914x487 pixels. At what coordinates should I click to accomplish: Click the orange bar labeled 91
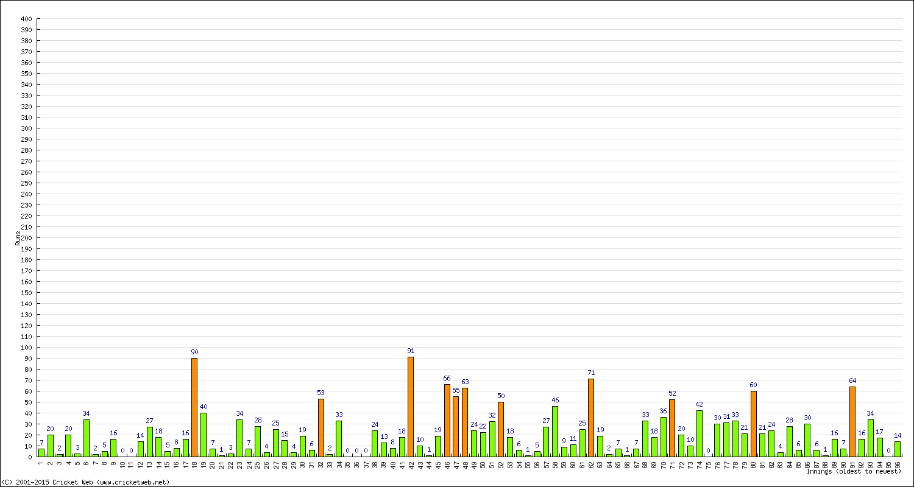pyautogui.click(x=411, y=407)
